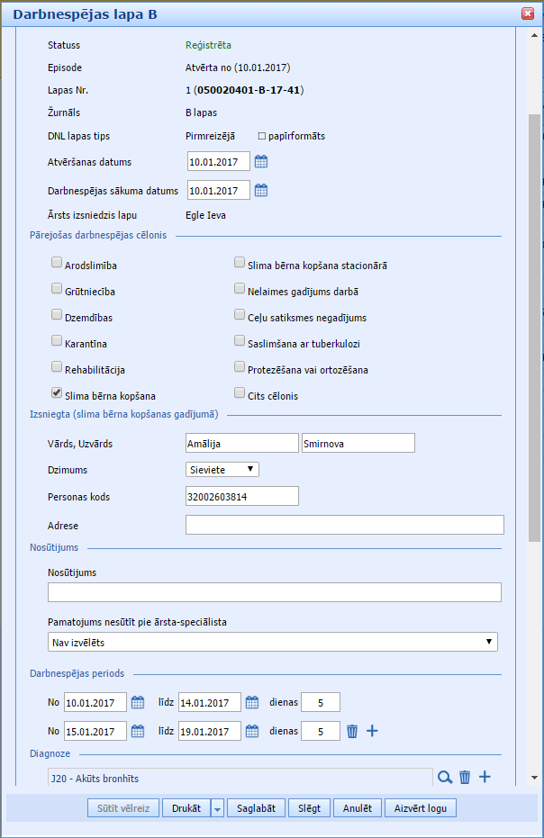This screenshot has width=544, height=838.
Task: Uncheck Slima bērna kopšana checkbox
Action: (57, 393)
